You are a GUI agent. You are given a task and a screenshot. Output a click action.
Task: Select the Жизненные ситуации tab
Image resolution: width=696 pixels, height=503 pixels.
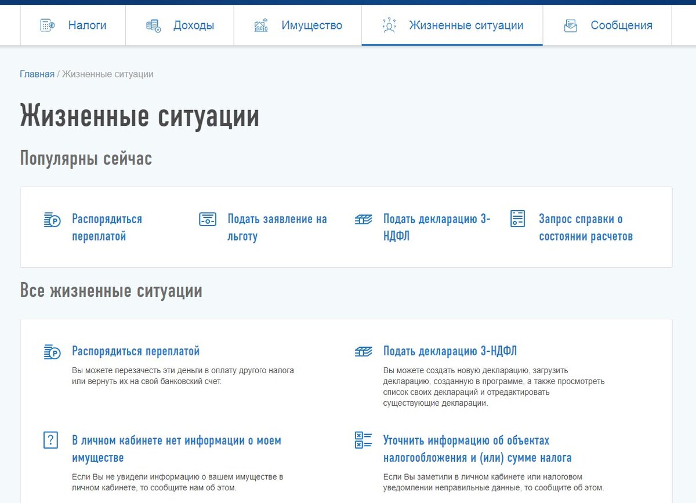[x=452, y=25]
